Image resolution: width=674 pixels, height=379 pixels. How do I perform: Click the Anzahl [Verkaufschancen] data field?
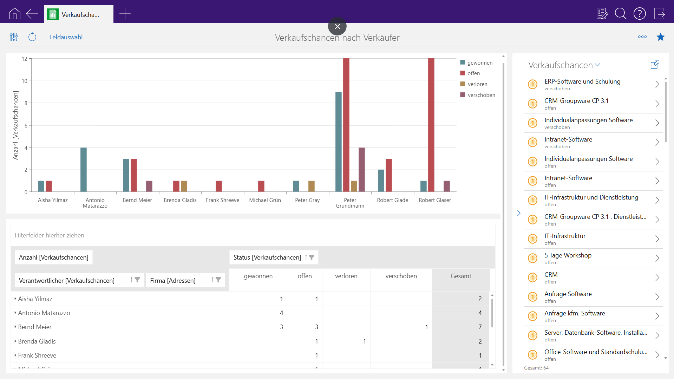click(54, 257)
